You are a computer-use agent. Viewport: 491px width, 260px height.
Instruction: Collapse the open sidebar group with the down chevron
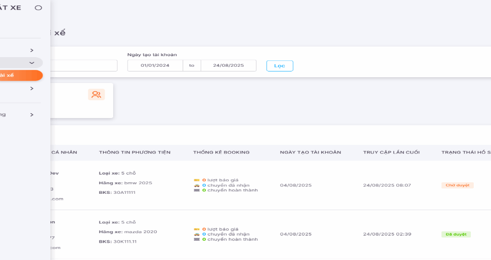[x=32, y=63]
